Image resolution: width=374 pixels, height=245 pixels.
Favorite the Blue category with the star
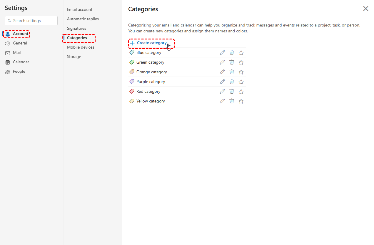[x=241, y=53]
